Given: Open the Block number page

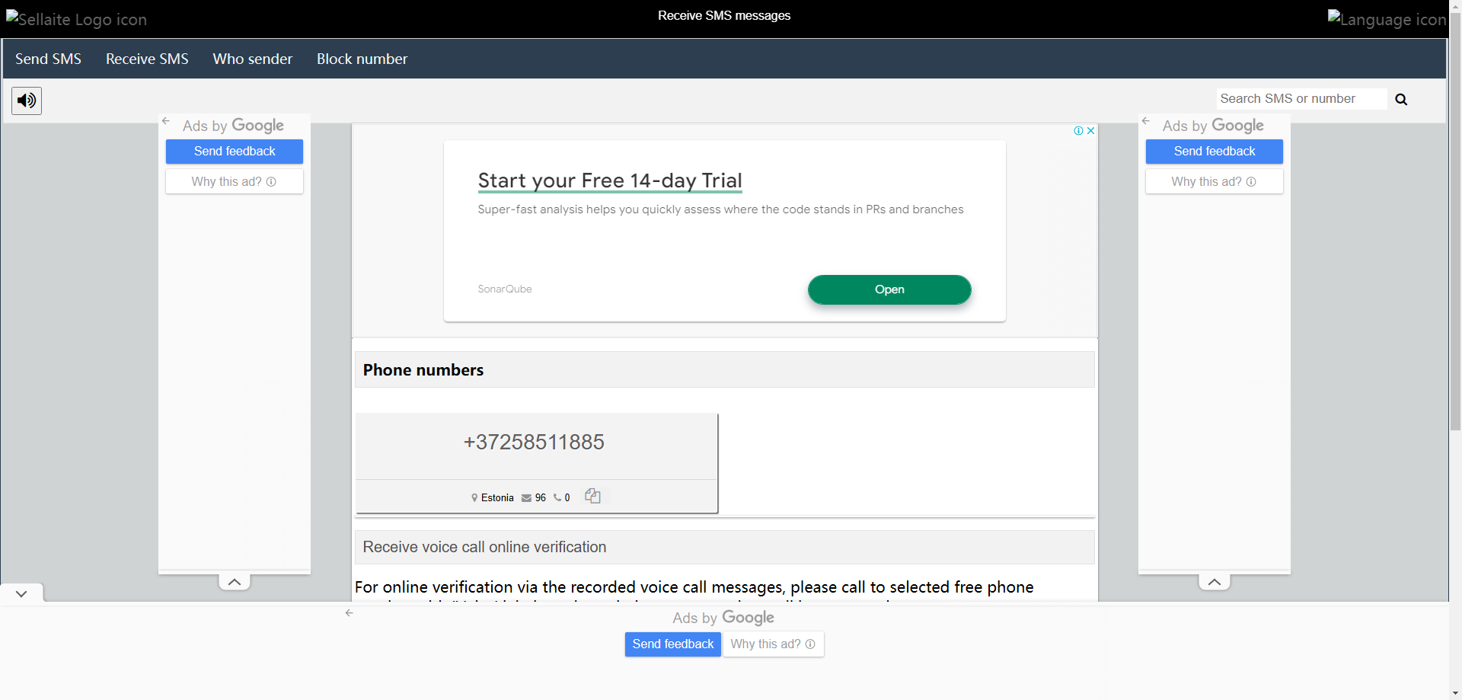Looking at the screenshot, I should tap(362, 59).
